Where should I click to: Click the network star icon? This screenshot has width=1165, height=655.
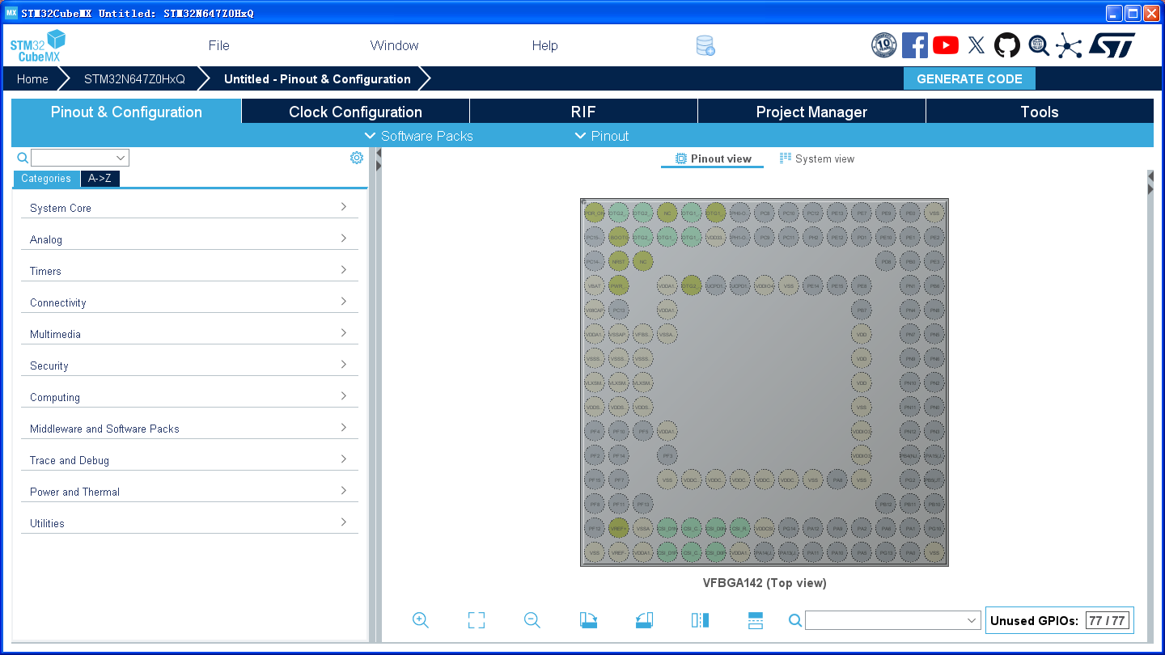[x=1069, y=45]
